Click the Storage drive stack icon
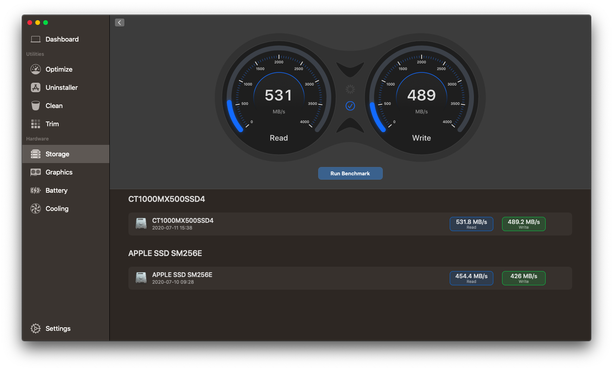 tap(36, 154)
